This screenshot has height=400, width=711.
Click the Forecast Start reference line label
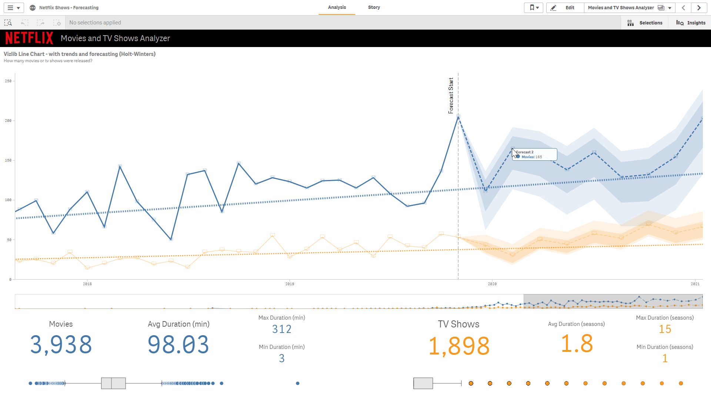tap(451, 96)
